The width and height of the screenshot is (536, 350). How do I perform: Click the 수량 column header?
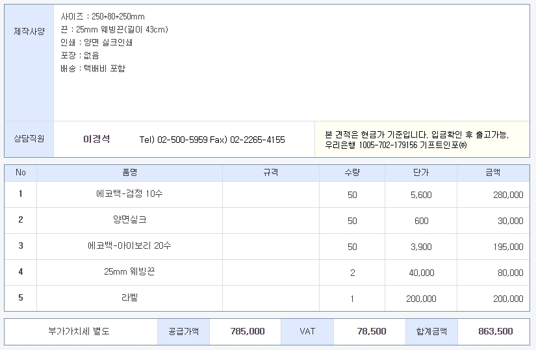point(352,173)
